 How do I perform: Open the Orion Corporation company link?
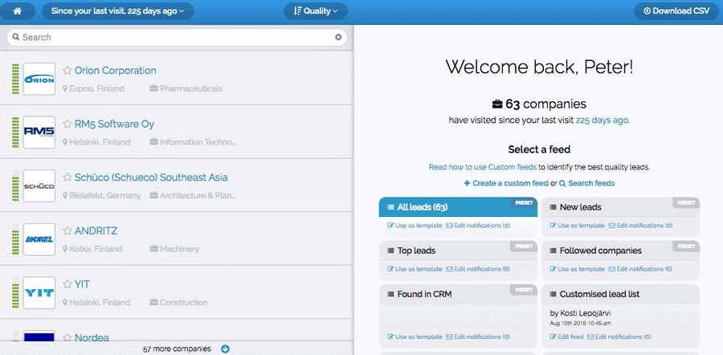click(115, 71)
